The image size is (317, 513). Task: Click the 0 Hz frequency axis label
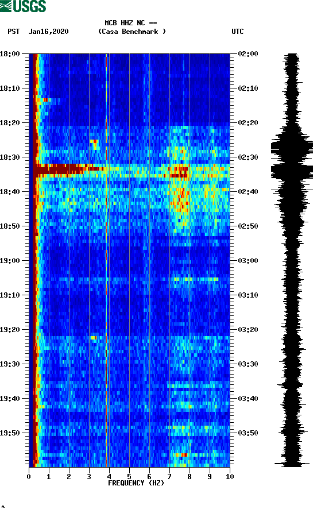(x=29, y=477)
